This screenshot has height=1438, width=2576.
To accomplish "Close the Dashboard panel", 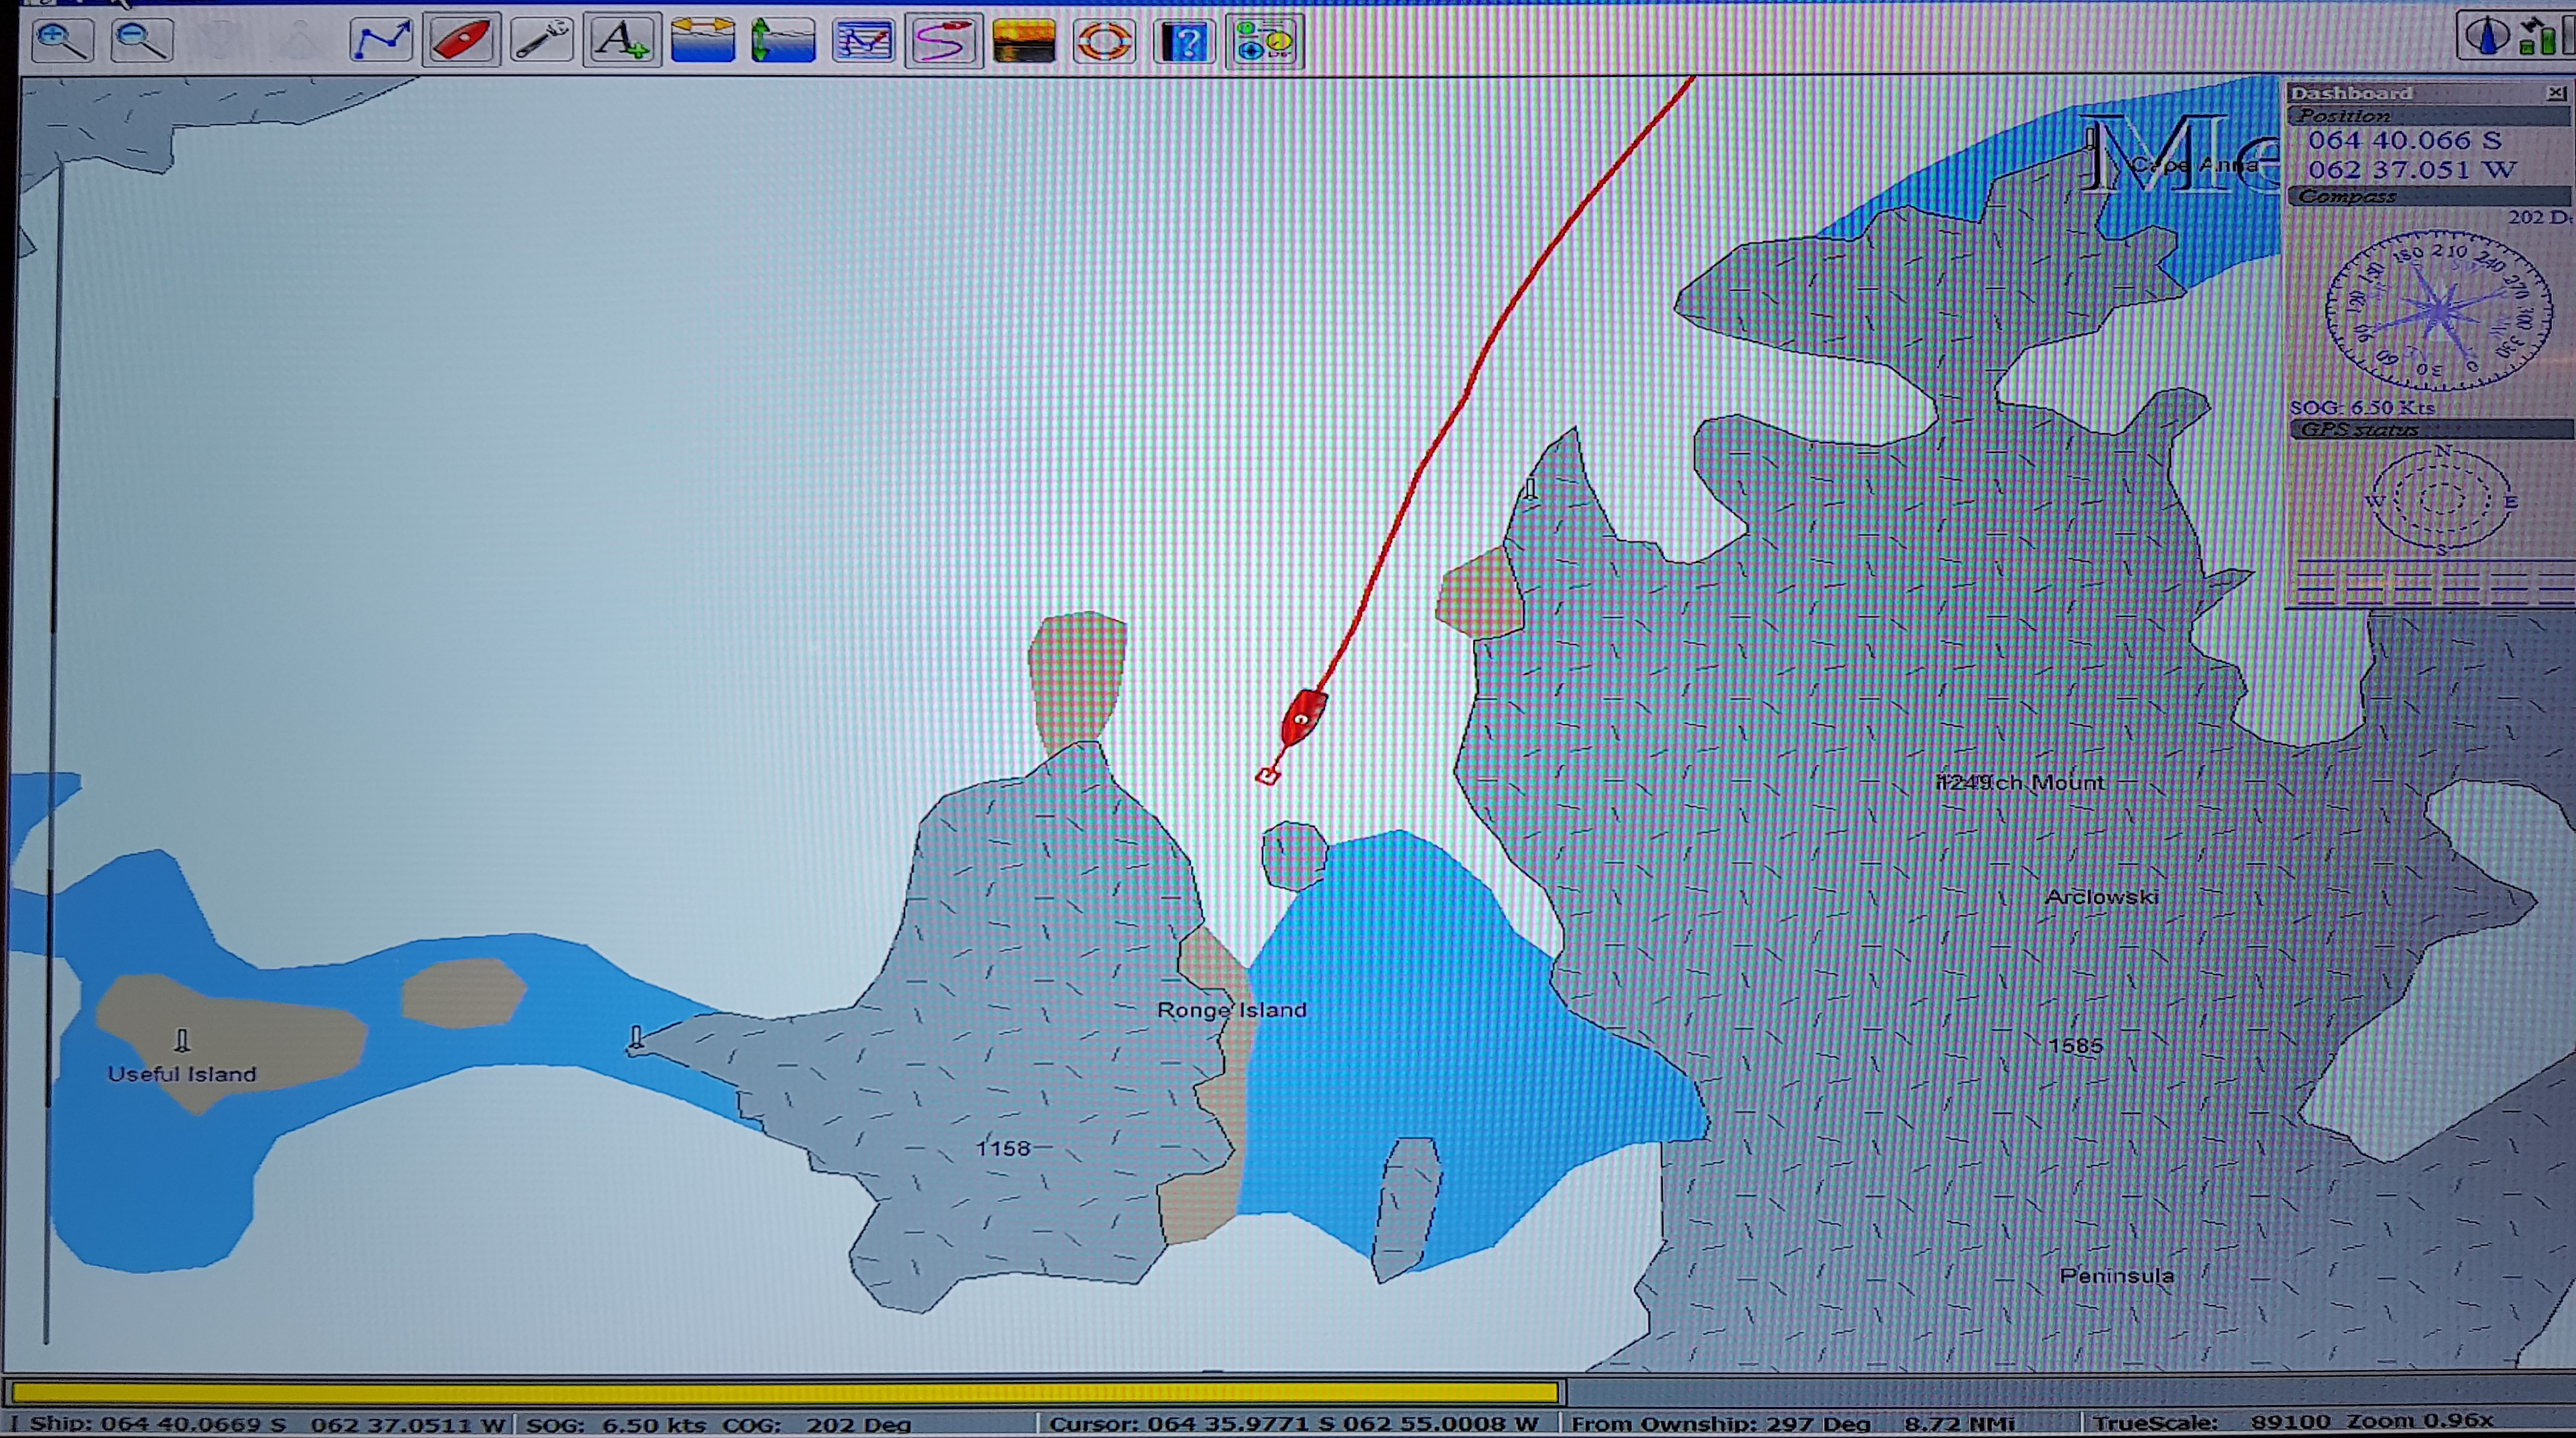I will 2556,92.
